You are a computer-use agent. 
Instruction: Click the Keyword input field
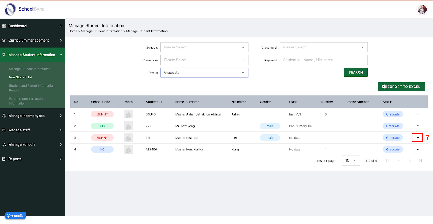point(323,60)
